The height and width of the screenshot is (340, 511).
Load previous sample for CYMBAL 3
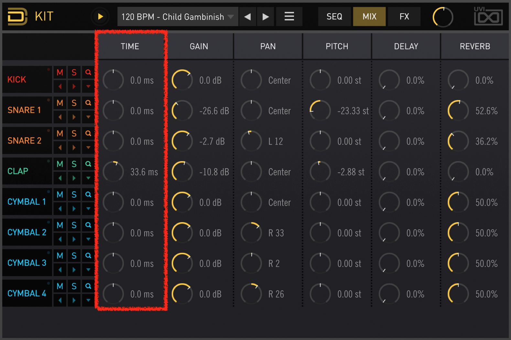click(x=60, y=270)
